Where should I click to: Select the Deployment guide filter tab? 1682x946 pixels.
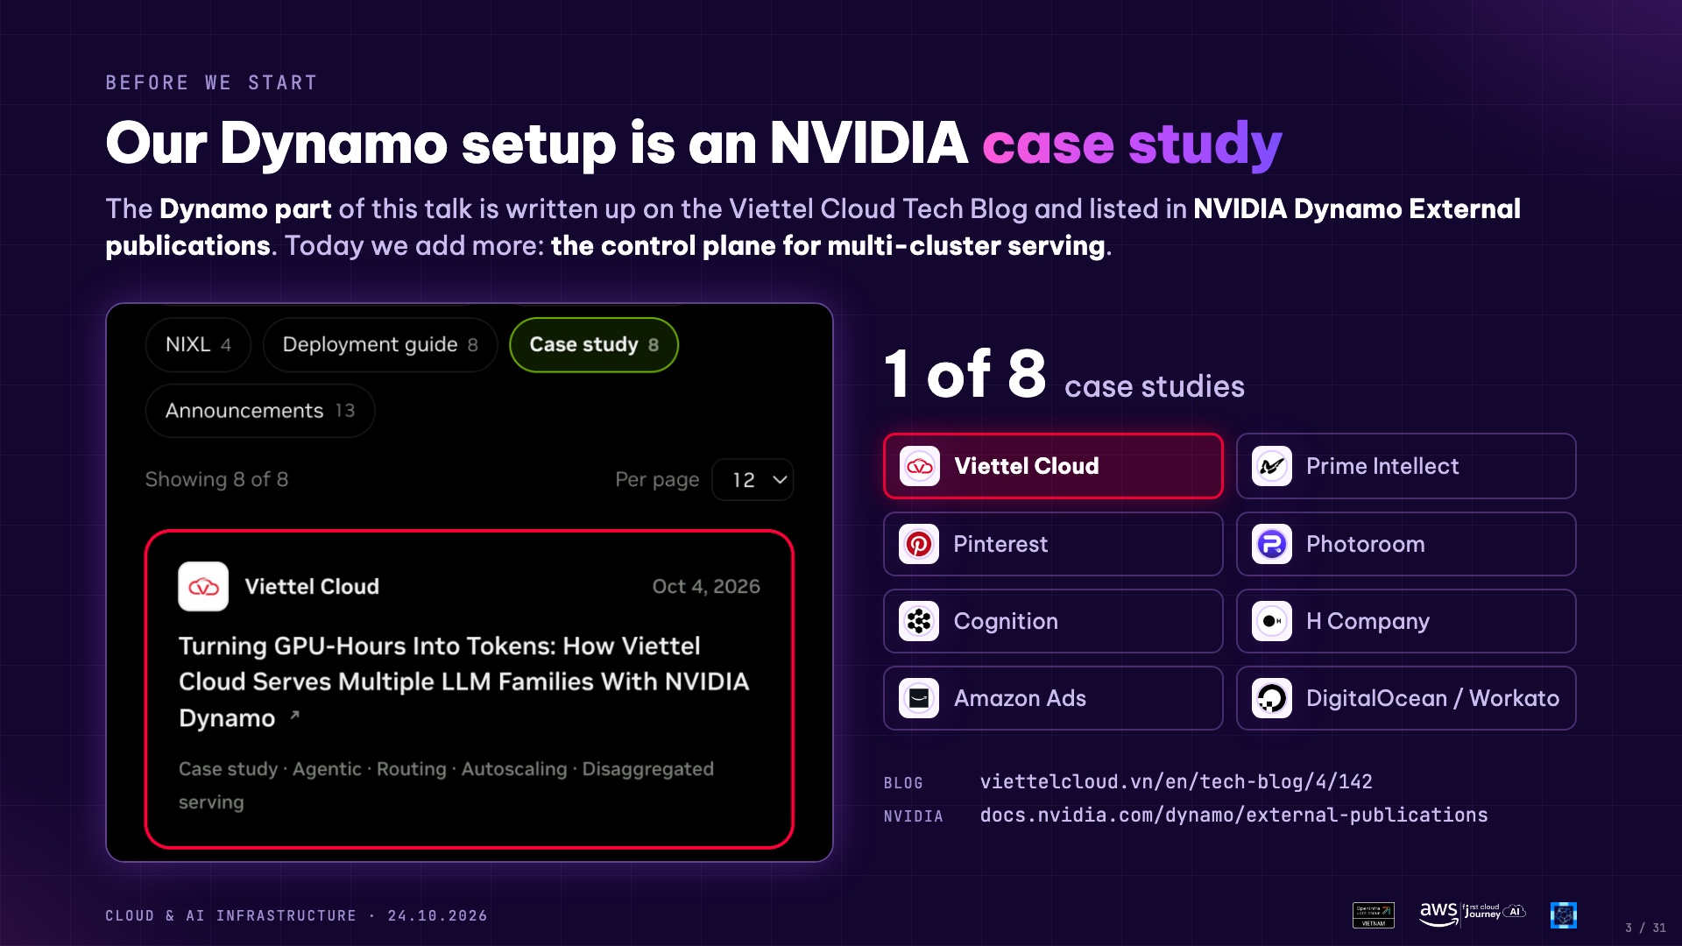pyautogui.click(x=380, y=344)
